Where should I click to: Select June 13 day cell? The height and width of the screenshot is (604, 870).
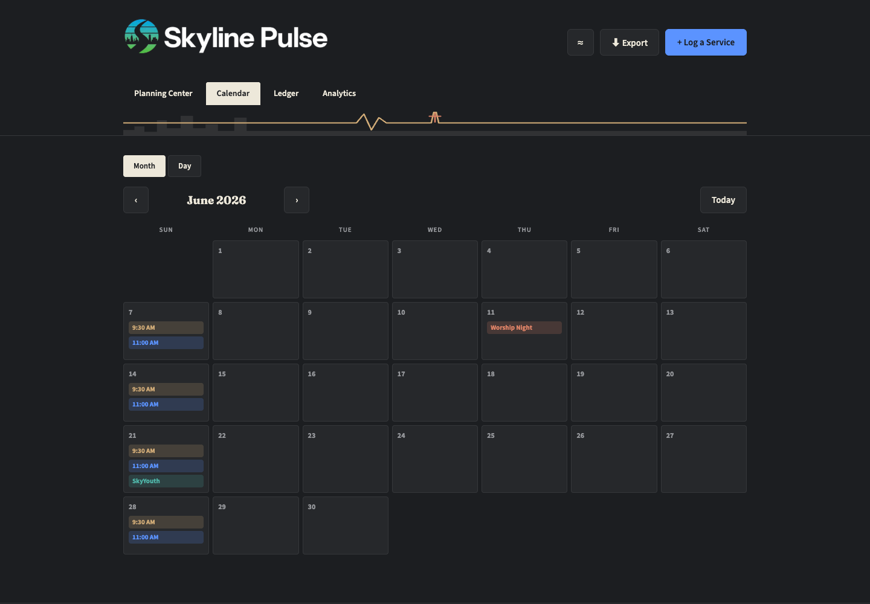[x=704, y=331]
